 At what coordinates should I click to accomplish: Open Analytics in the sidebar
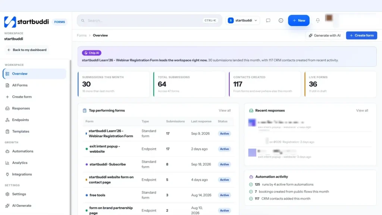(35, 163)
